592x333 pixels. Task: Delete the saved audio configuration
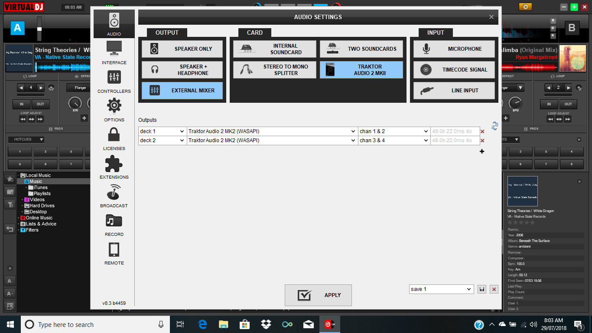pos(494,289)
